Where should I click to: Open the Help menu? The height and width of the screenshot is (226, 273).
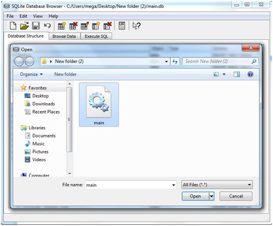pyautogui.click(x=53, y=16)
